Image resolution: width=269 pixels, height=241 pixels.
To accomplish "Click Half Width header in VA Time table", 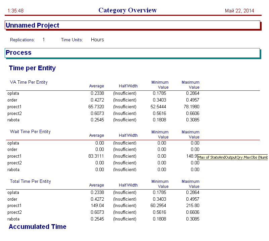I will tap(128, 86).
